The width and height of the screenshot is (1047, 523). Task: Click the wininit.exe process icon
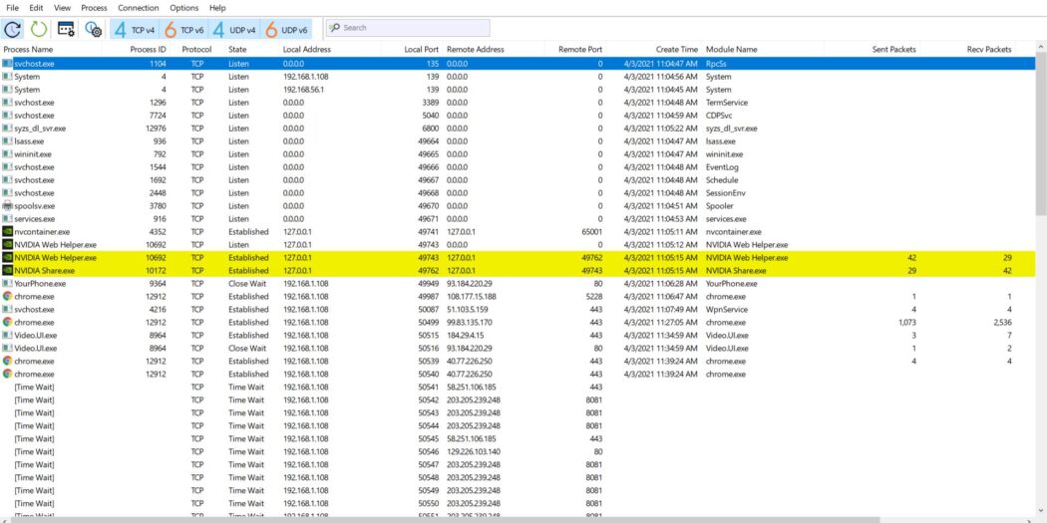pyautogui.click(x=7, y=154)
